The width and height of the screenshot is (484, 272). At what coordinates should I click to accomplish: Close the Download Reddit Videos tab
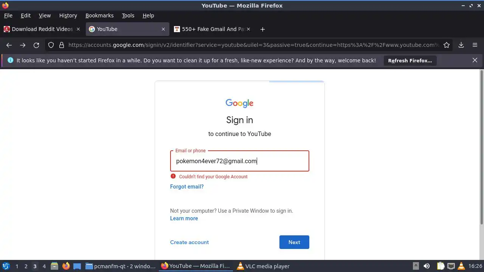[78, 29]
